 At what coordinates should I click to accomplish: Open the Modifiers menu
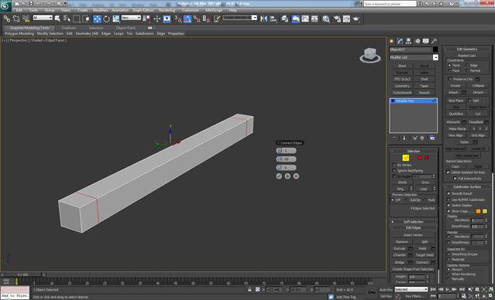(101, 10)
